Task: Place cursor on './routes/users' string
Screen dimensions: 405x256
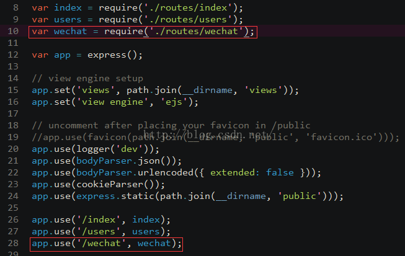Action: click(188, 20)
